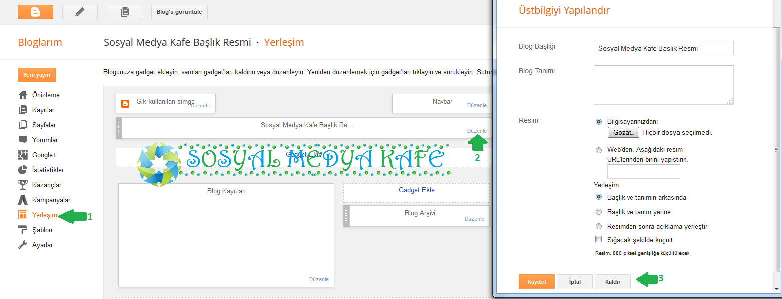Click the Kampanyalar AdWords icon

coord(23,200)
